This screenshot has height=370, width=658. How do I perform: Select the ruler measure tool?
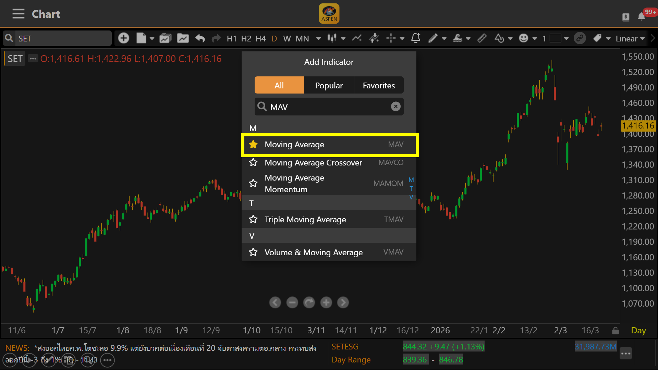(x=482, y=38)
